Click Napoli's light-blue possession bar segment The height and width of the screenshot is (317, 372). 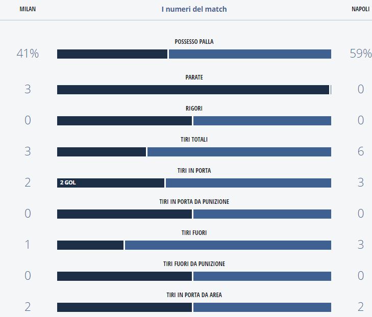pos(250,54)
